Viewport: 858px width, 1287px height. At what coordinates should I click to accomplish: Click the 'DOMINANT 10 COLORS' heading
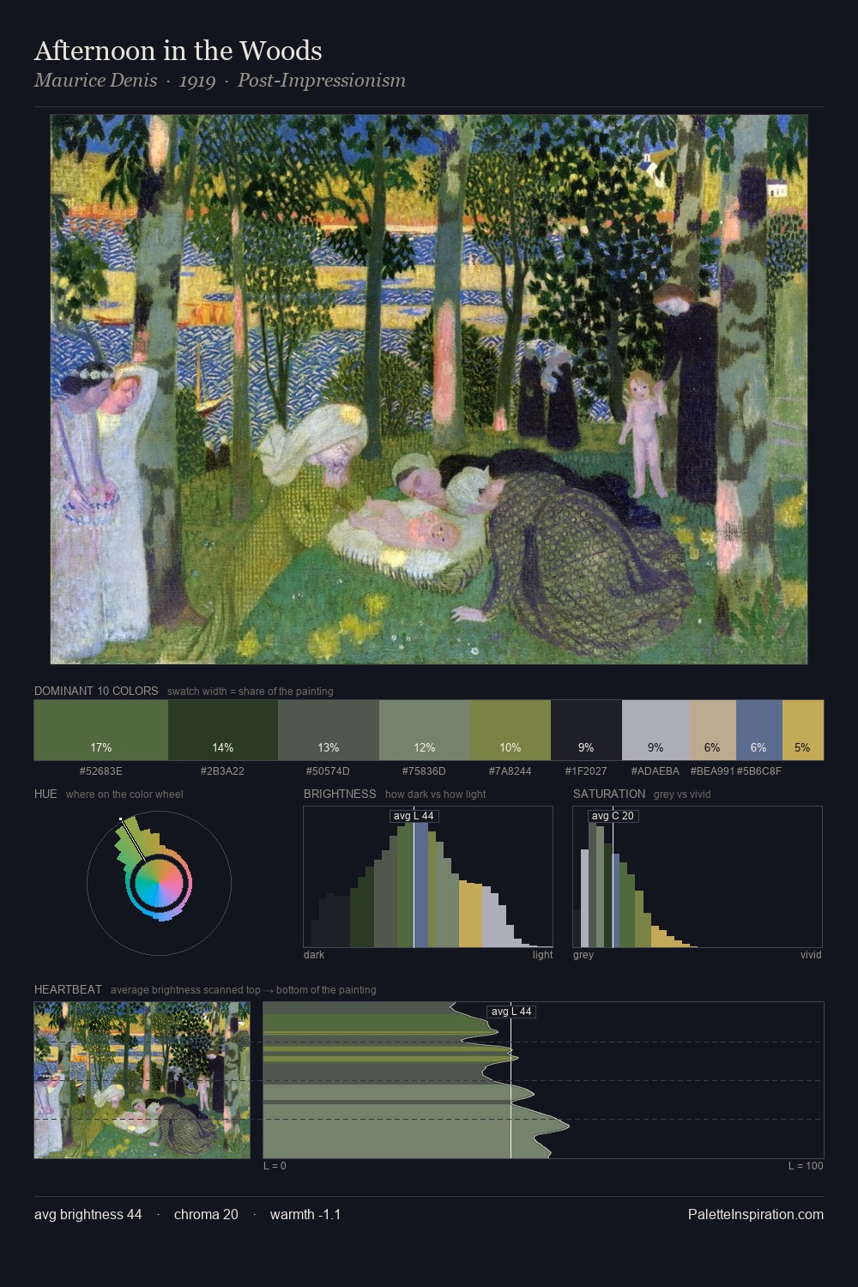[x=96, y=691]
